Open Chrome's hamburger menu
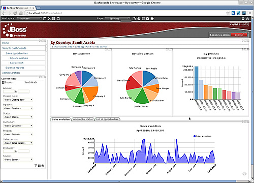Screen dimensions: 254x183 (x=250, y=13)
